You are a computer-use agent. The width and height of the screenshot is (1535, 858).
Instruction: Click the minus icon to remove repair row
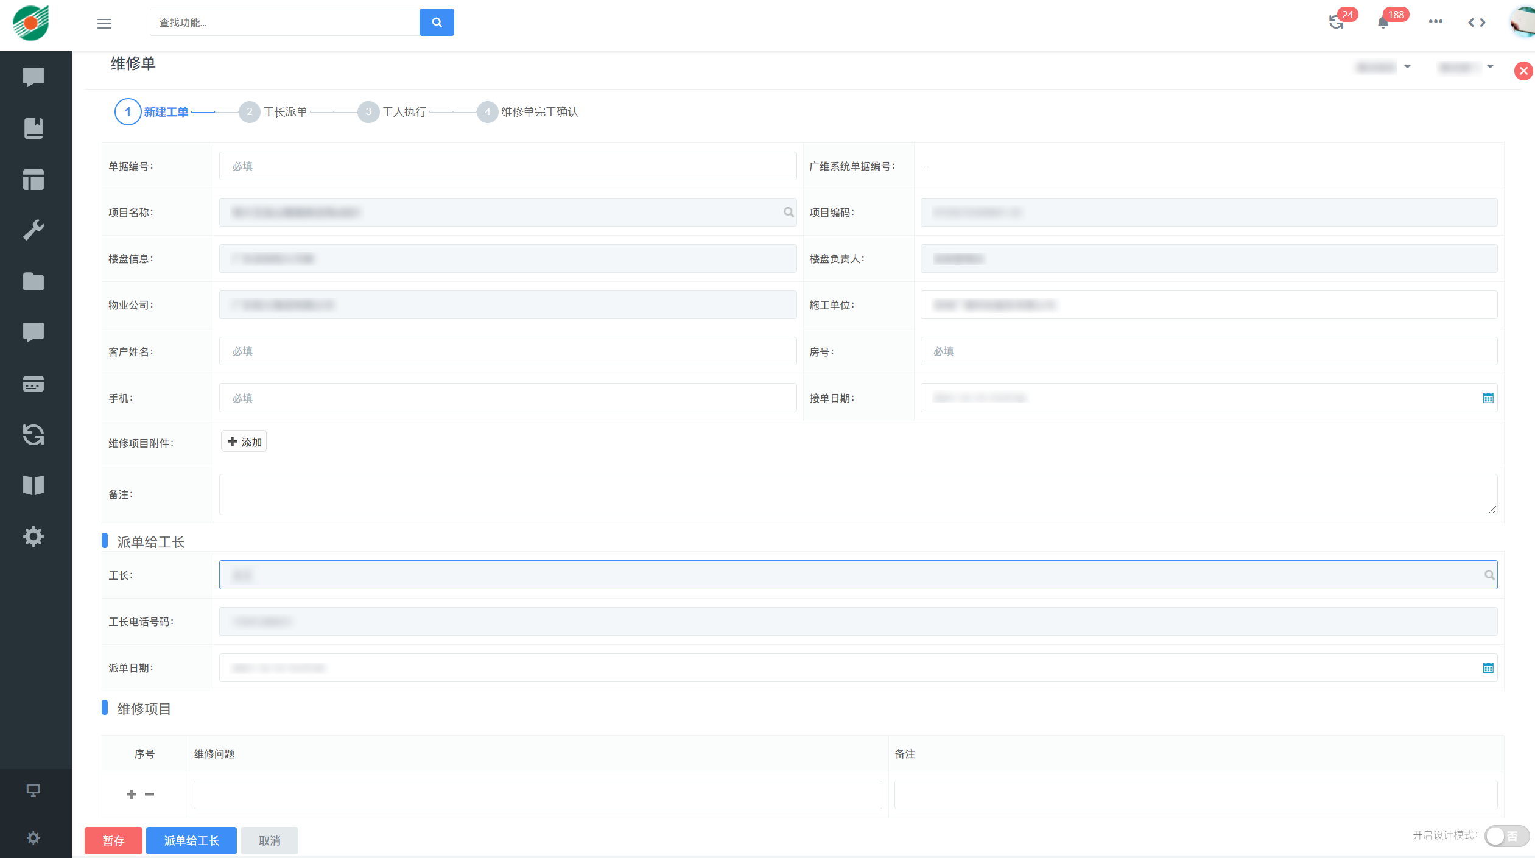click(149, 794)
